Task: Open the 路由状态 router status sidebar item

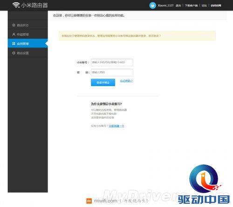Action: click(x=28, y=25)
